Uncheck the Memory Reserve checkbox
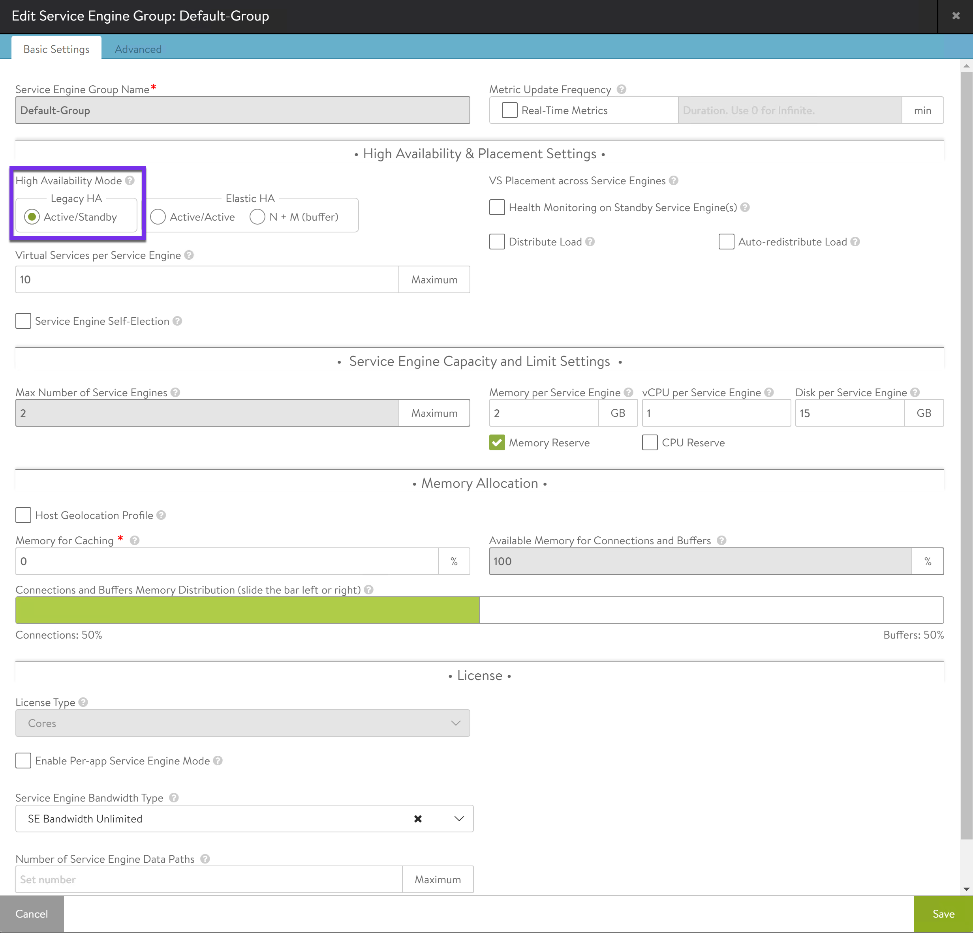 point(497,443)
